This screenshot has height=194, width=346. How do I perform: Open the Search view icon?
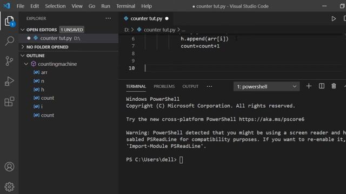9,41
